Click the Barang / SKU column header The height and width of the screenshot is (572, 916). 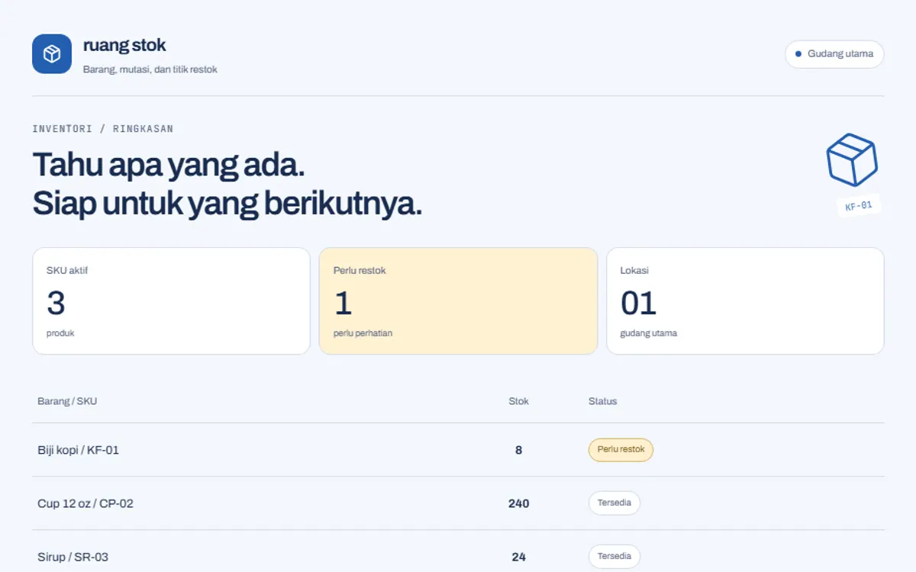coord(67,401)
